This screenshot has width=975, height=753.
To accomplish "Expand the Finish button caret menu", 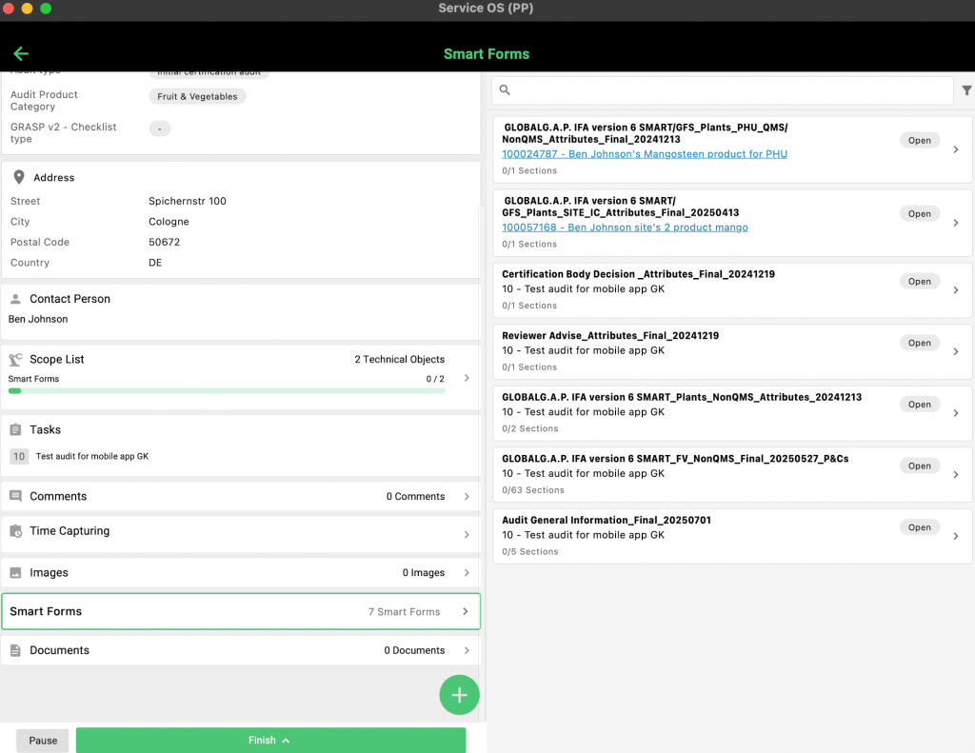I will (x=286, y=741).
